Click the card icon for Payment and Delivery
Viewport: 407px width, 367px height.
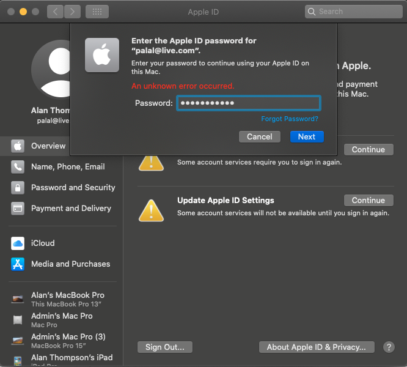(18, 209)
